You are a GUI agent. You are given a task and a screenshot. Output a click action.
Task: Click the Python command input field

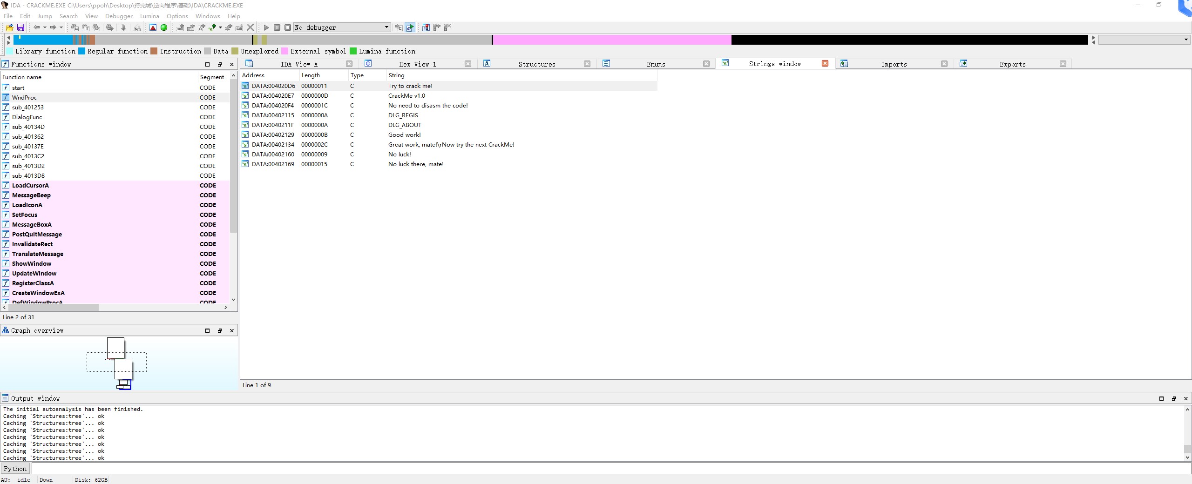tap(611, 469)
